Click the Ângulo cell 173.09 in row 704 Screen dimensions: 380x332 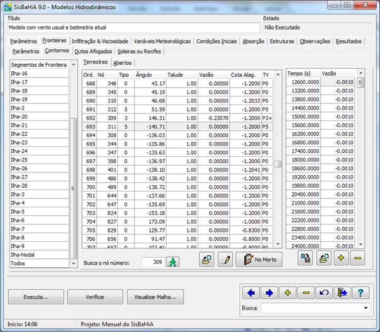coord(150,222)
